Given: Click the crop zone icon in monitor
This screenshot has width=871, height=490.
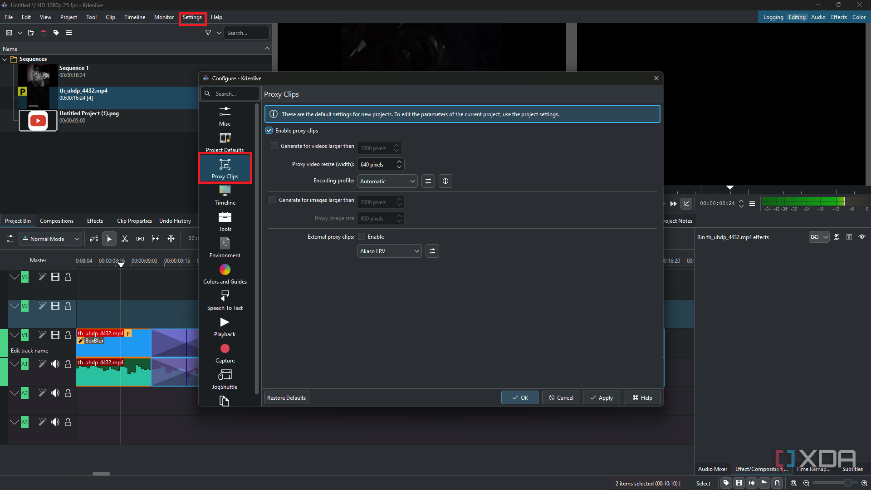Looking at the screenshot, I should point(687,204).
